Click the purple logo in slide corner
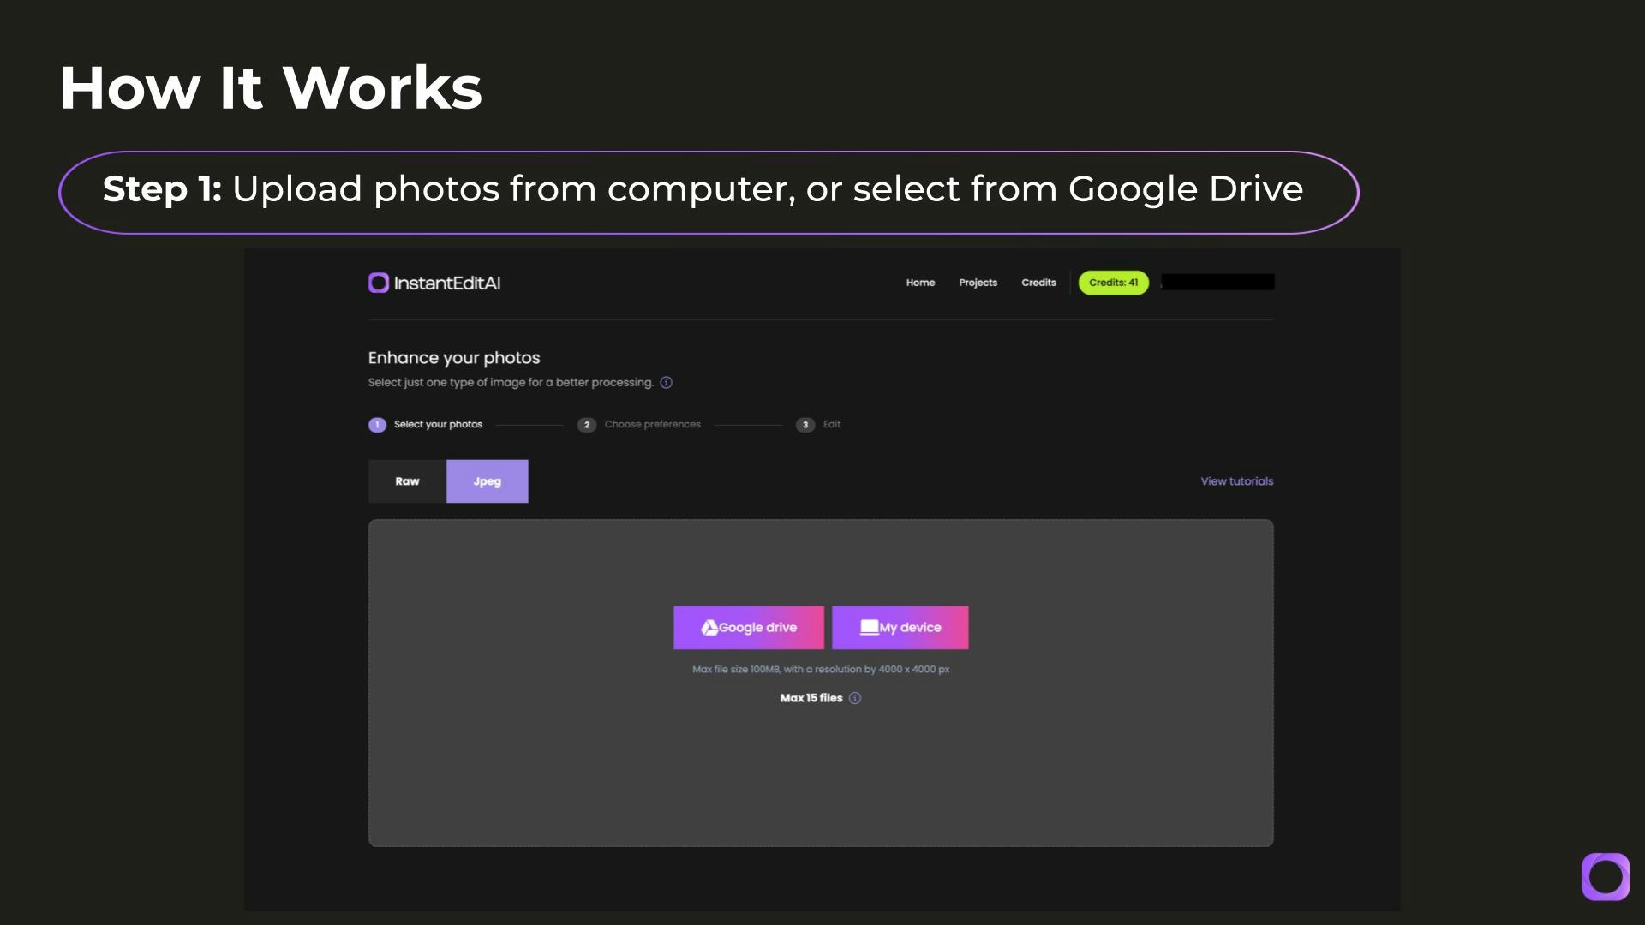Screen dimensions: 1645x925 coord(1605,876)
